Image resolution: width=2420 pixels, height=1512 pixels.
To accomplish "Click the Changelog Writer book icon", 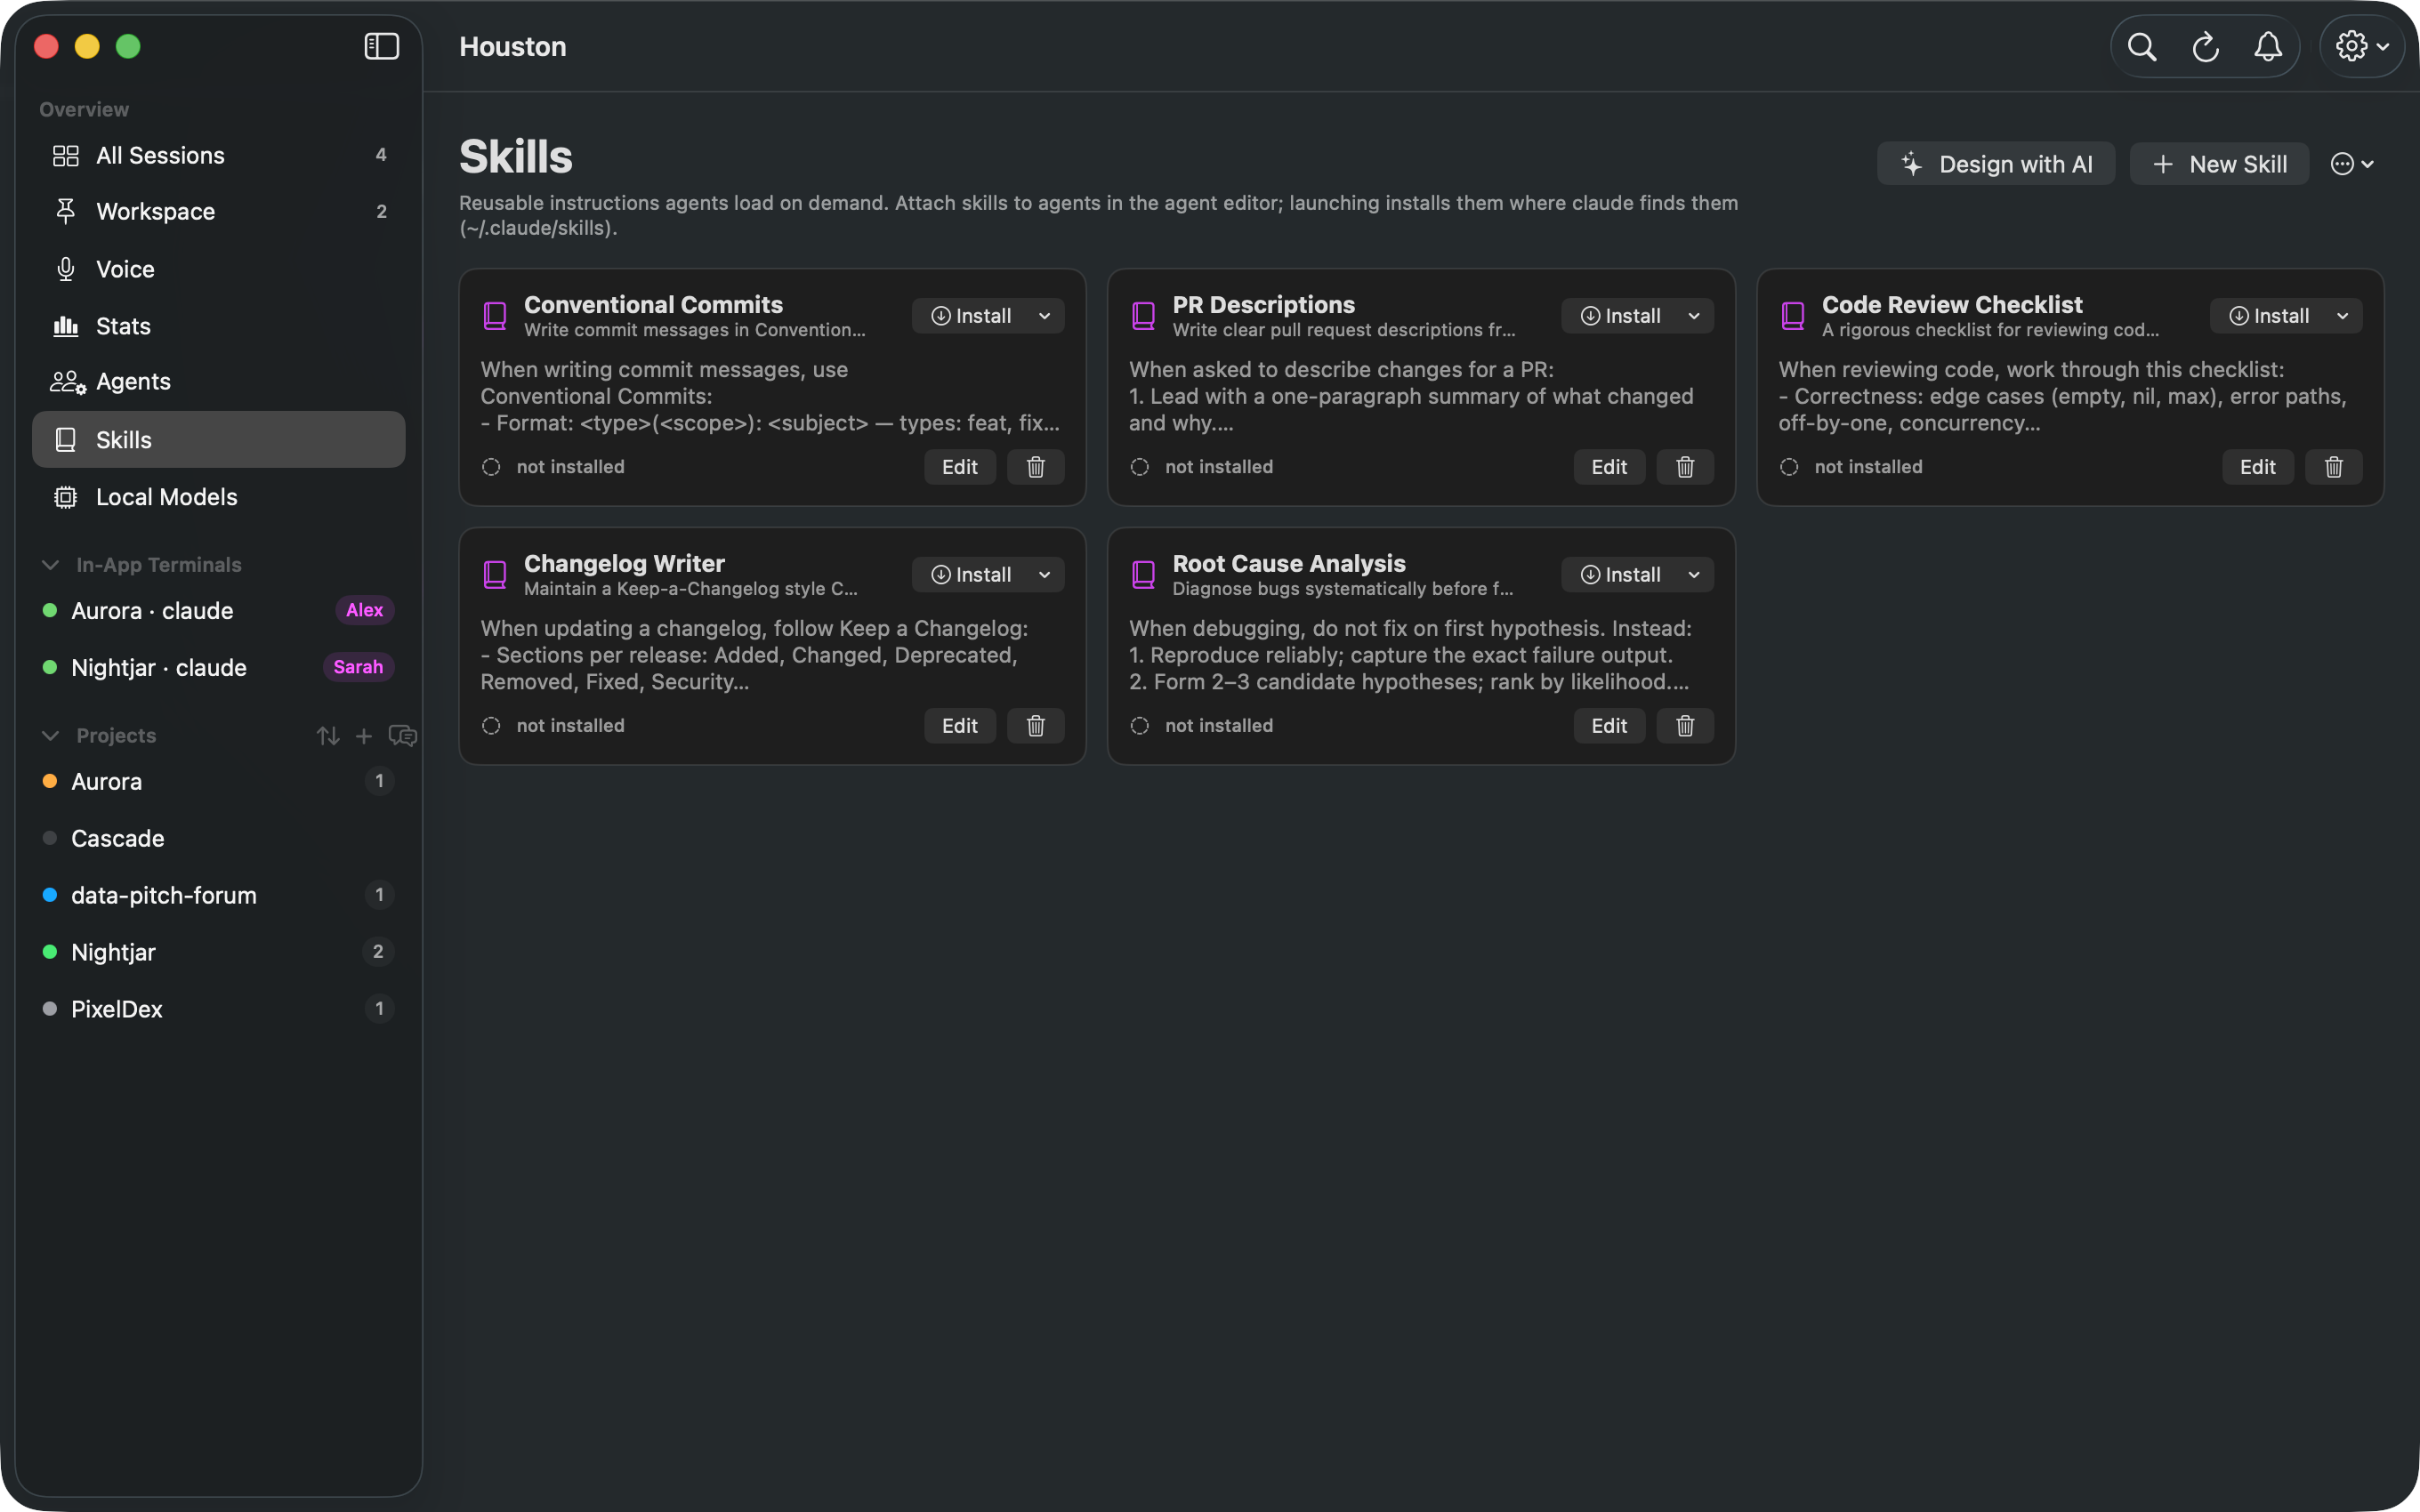I will pyautogui.click(x=495, y=575).
